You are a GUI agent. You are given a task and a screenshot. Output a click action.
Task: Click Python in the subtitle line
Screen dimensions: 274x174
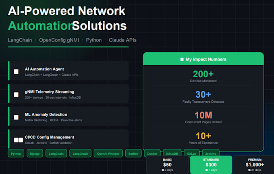[94, 40]
